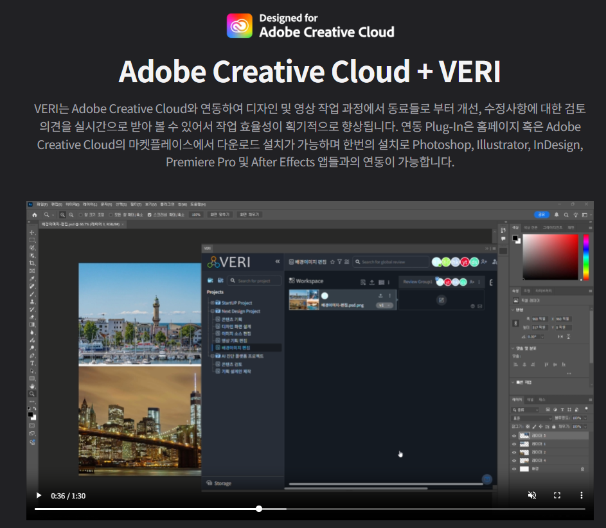Click the star favorite icon in VERI header
This screenshot has width=606, height=528.
click(x=332, y=262)
